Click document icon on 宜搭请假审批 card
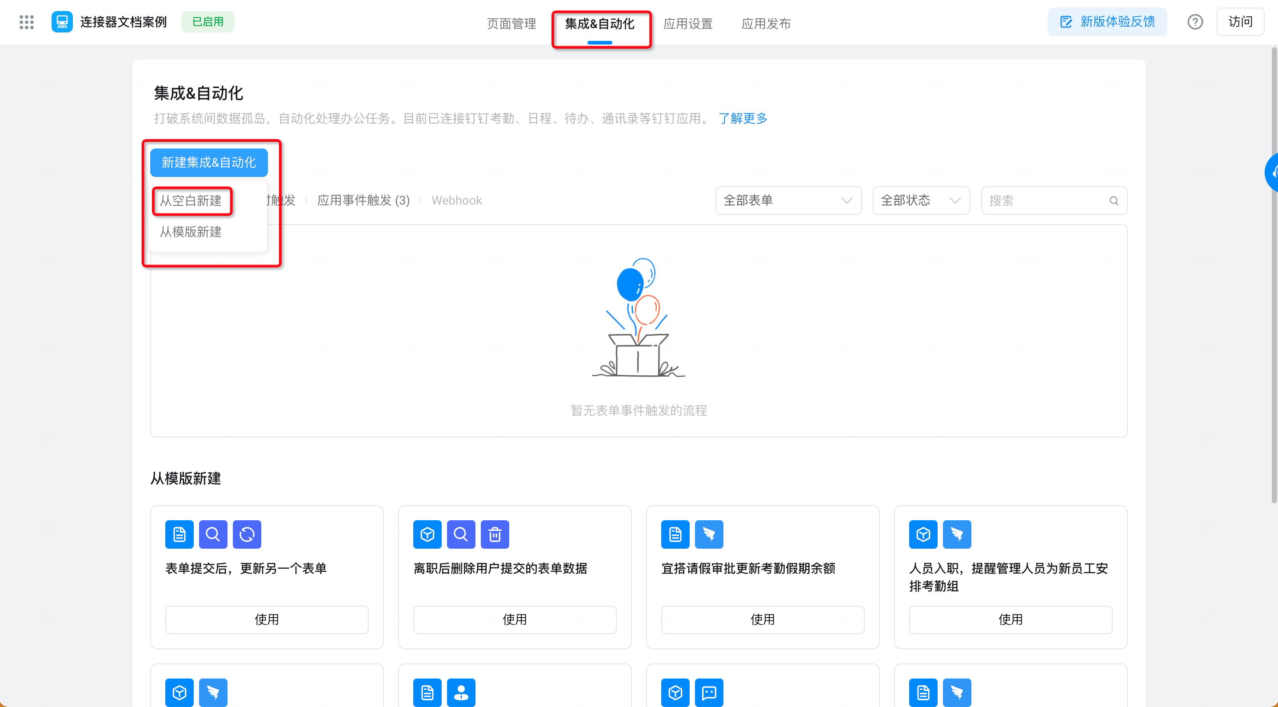The height and width of the screenshot is (707, 1278). (x=675, y=534)
